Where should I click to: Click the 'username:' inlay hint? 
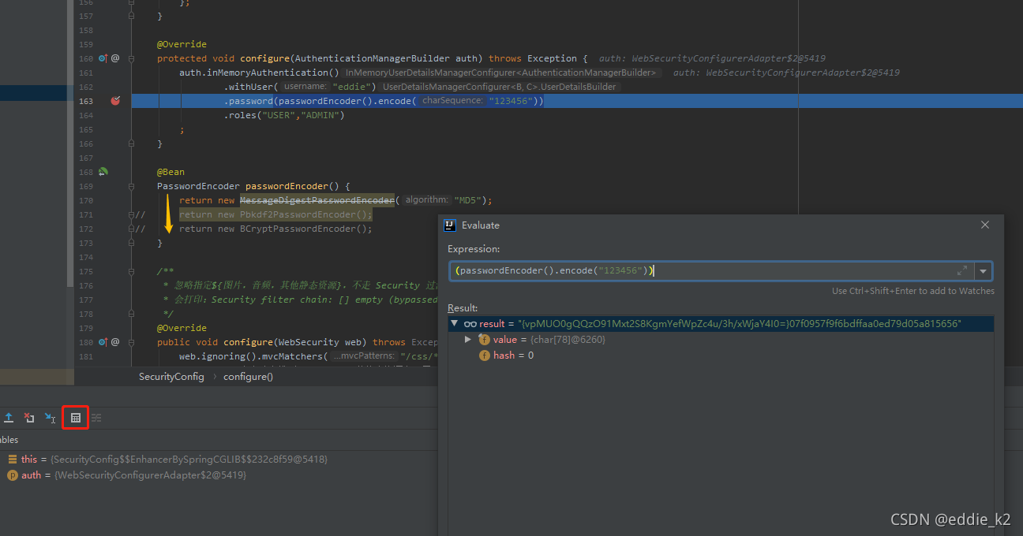click(x=305, y=87)
